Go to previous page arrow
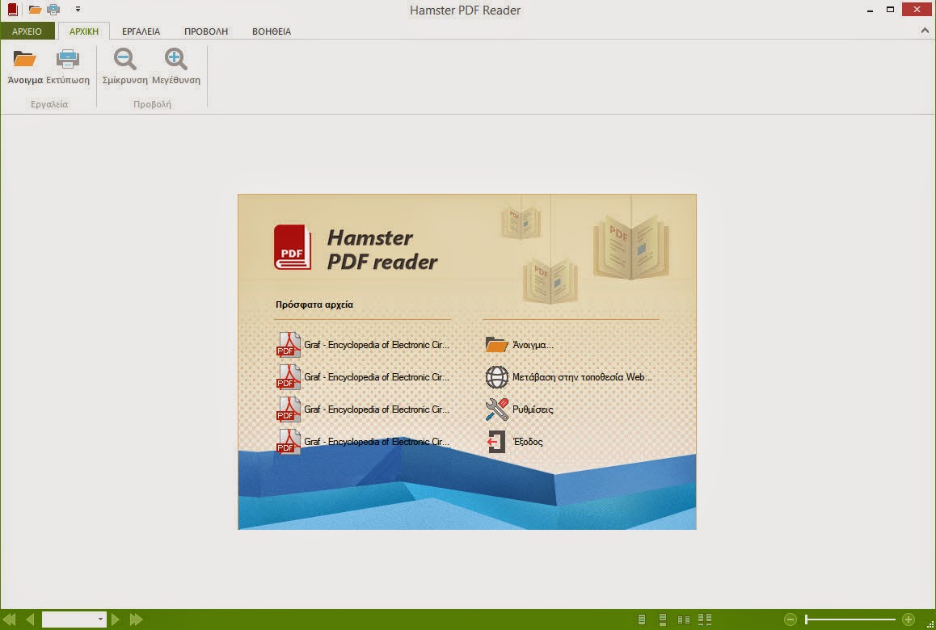 click(30, 619)
